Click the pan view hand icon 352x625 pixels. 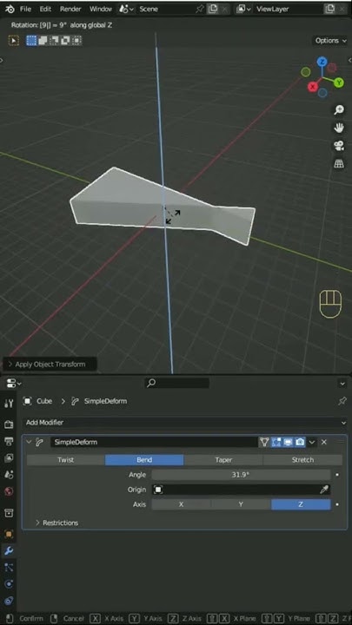click(339, 128)
